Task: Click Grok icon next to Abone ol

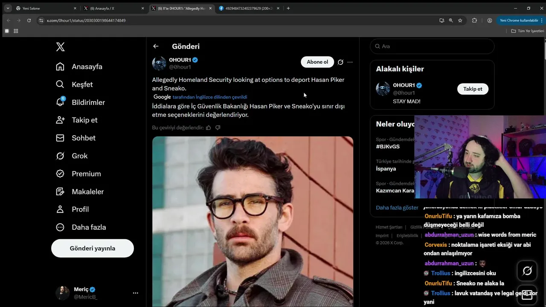Action: (x=340, y=62)
